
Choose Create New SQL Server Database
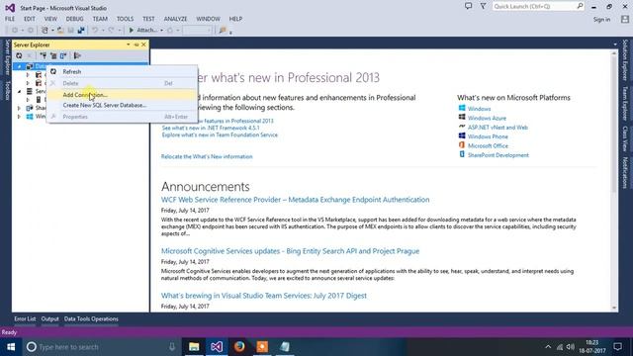(123, 106)
